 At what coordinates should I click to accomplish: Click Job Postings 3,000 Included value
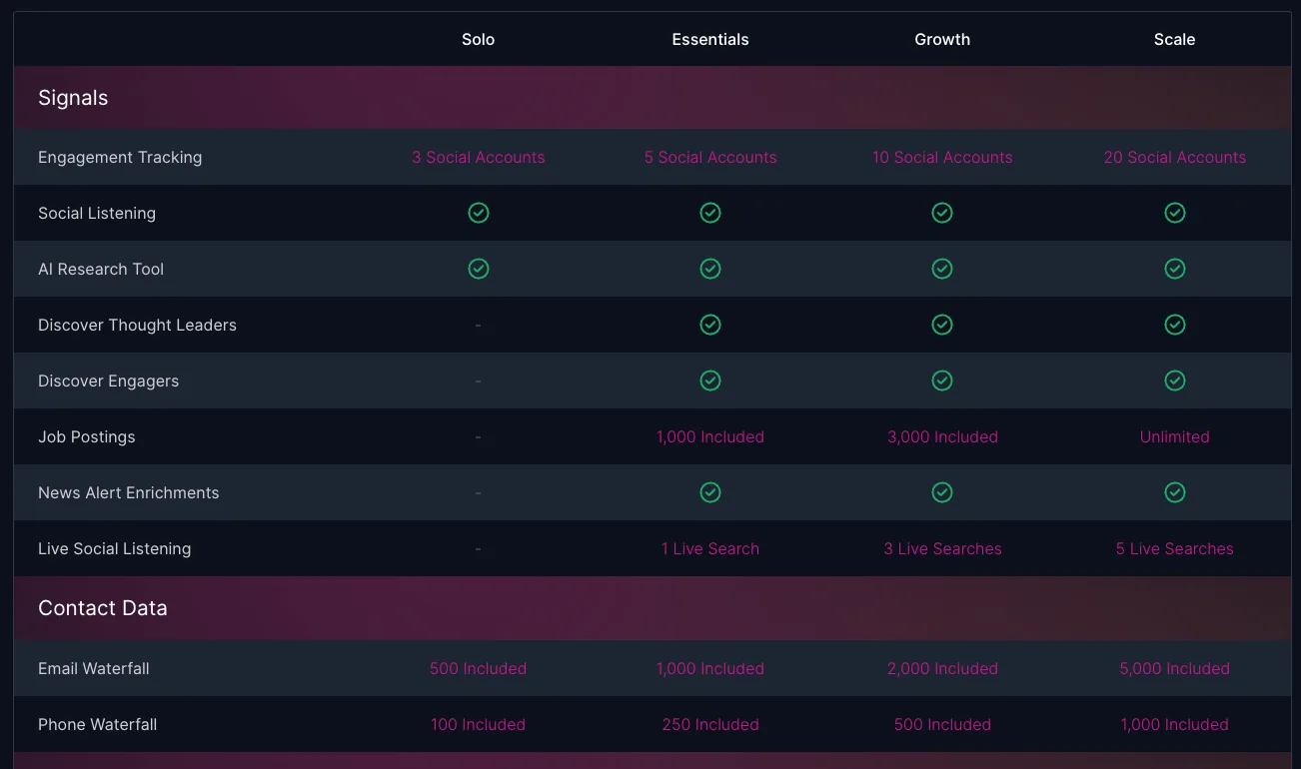tap(942, 436)
